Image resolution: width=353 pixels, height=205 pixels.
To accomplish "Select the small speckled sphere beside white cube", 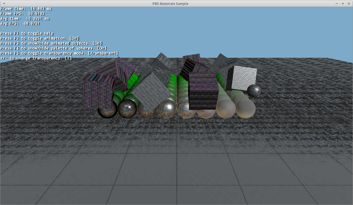I will [254, 91].
